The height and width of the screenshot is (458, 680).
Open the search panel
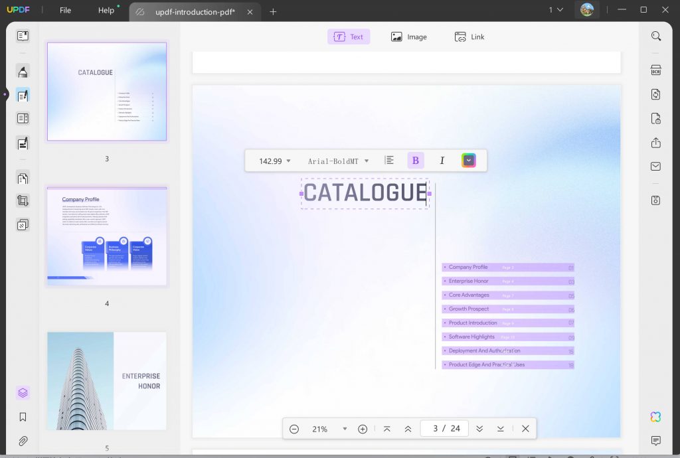pos(656,36)
